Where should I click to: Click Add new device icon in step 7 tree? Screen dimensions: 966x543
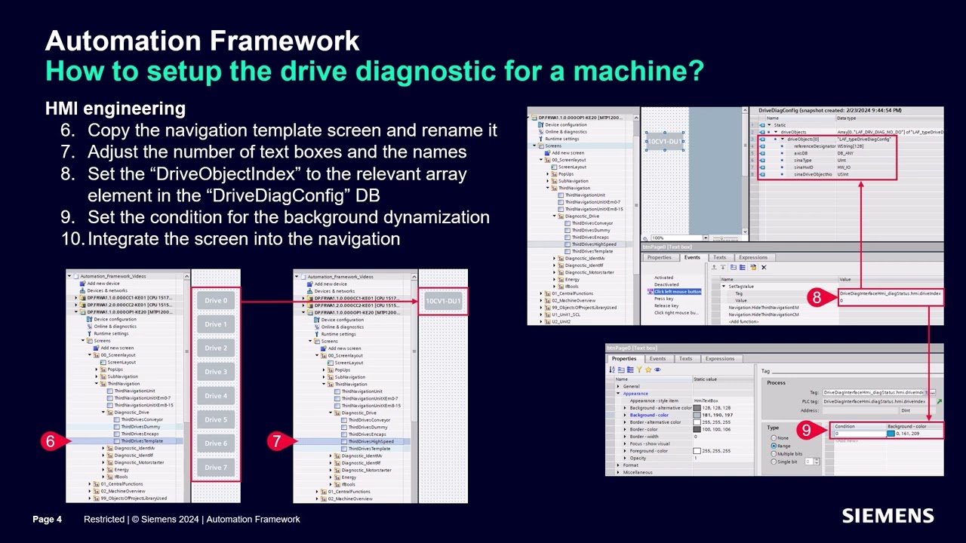coord(309,284)
